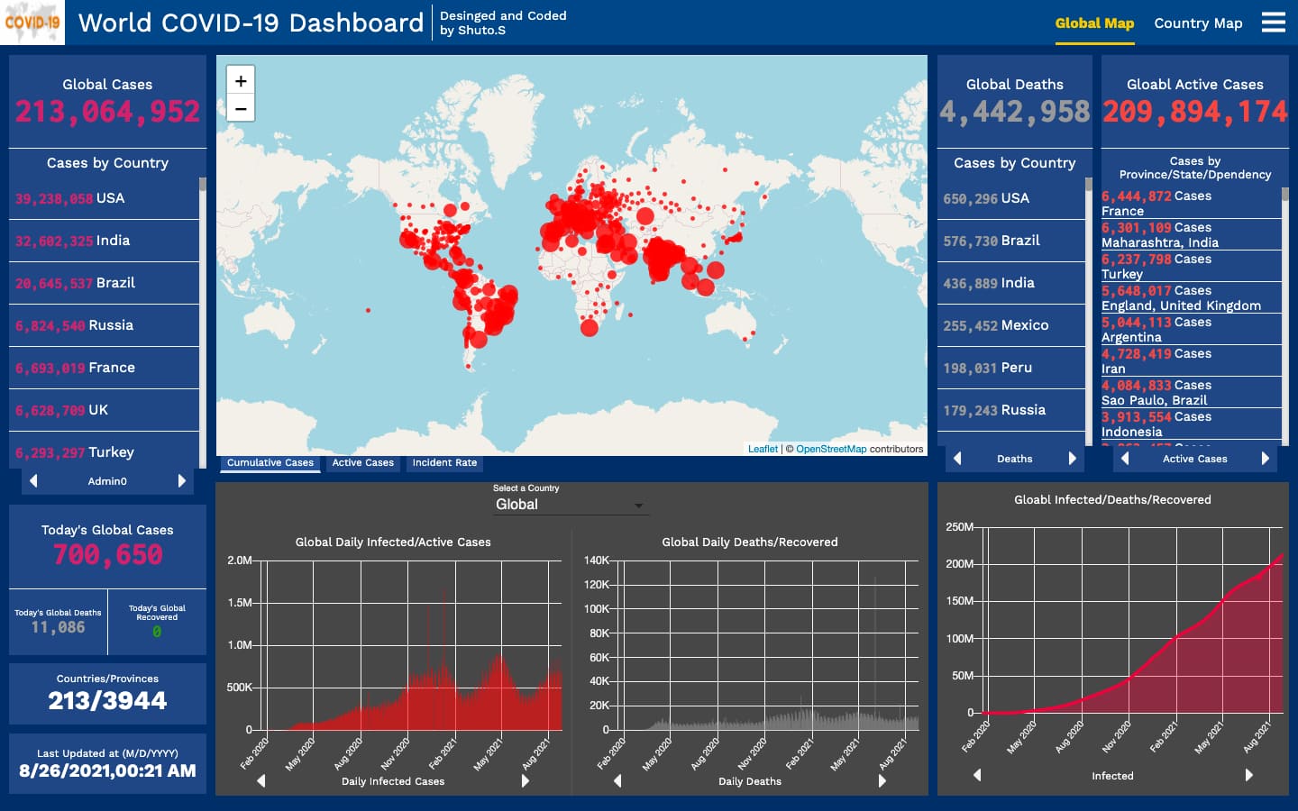Click left arrow beside Daily Infected Cases
The height and width of the screenshot is (811, 1298).
[261, 781]
